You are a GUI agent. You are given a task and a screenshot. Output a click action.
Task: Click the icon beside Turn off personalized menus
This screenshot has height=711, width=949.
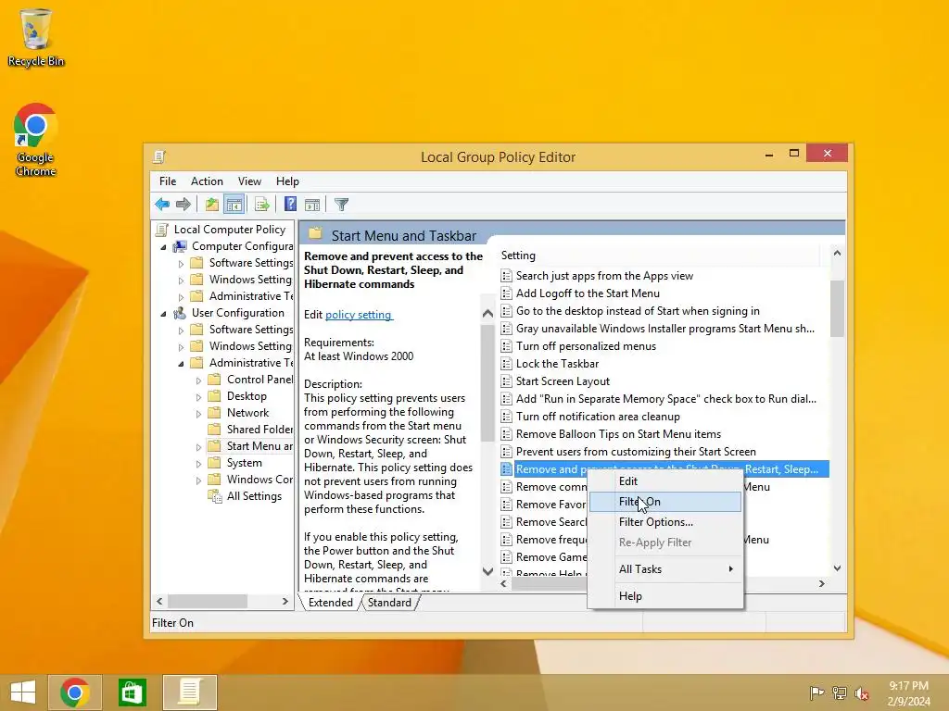507,346
